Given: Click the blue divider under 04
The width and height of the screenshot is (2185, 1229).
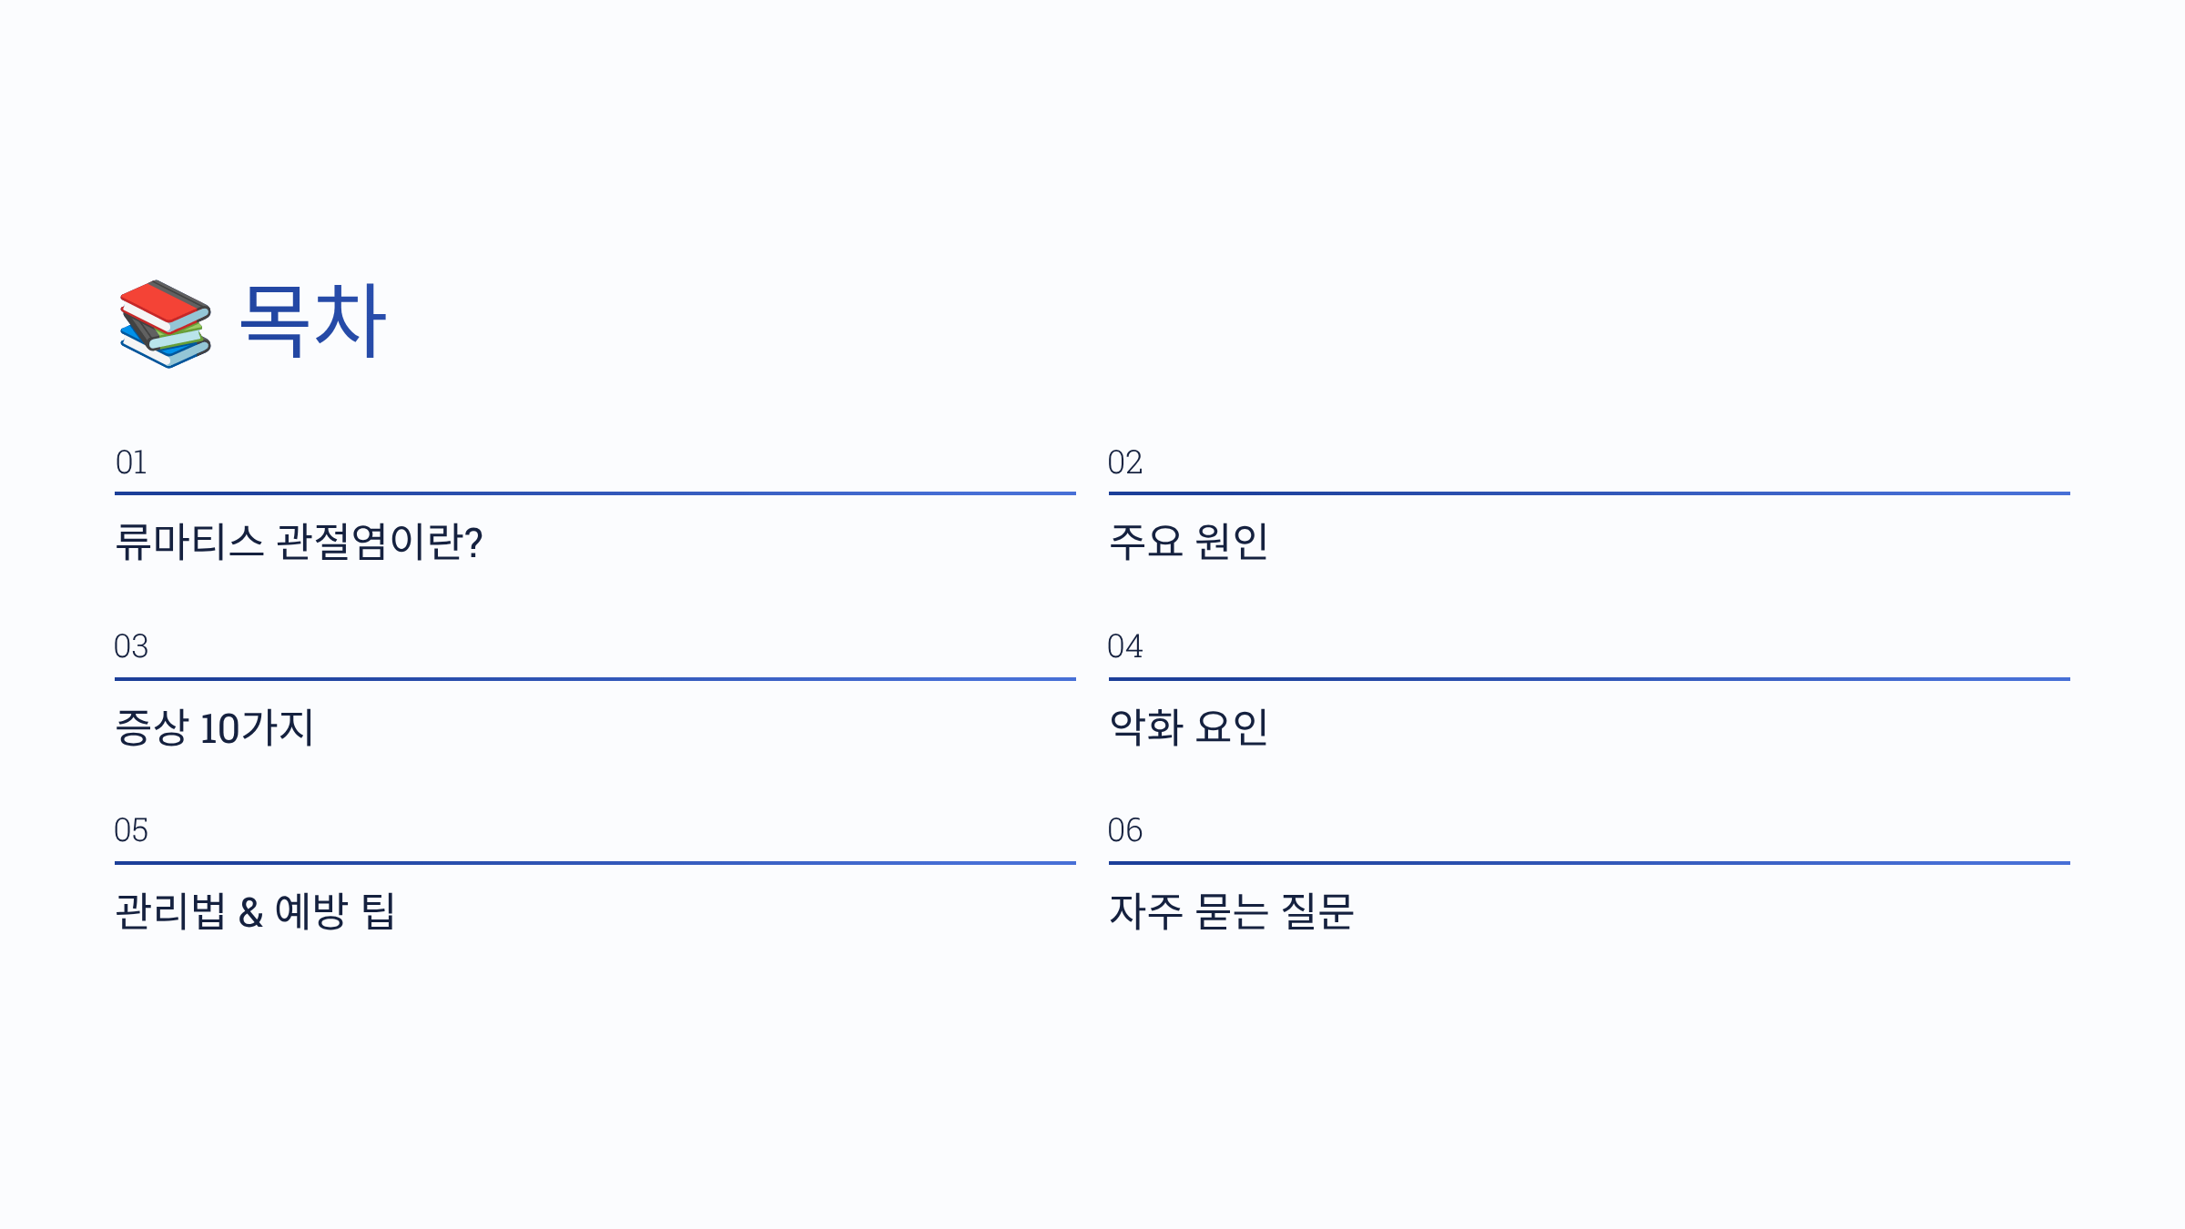Looking at the screenshot, I should click(1590, 679).
